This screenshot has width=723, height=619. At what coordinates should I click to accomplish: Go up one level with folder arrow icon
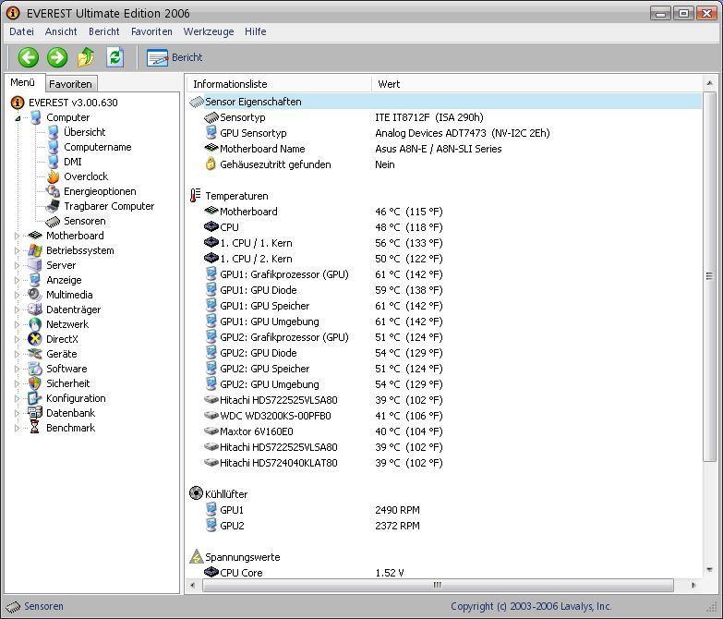pos(86,57)
